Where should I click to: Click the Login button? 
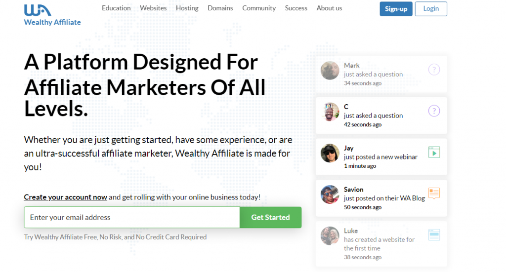(431, 9)
